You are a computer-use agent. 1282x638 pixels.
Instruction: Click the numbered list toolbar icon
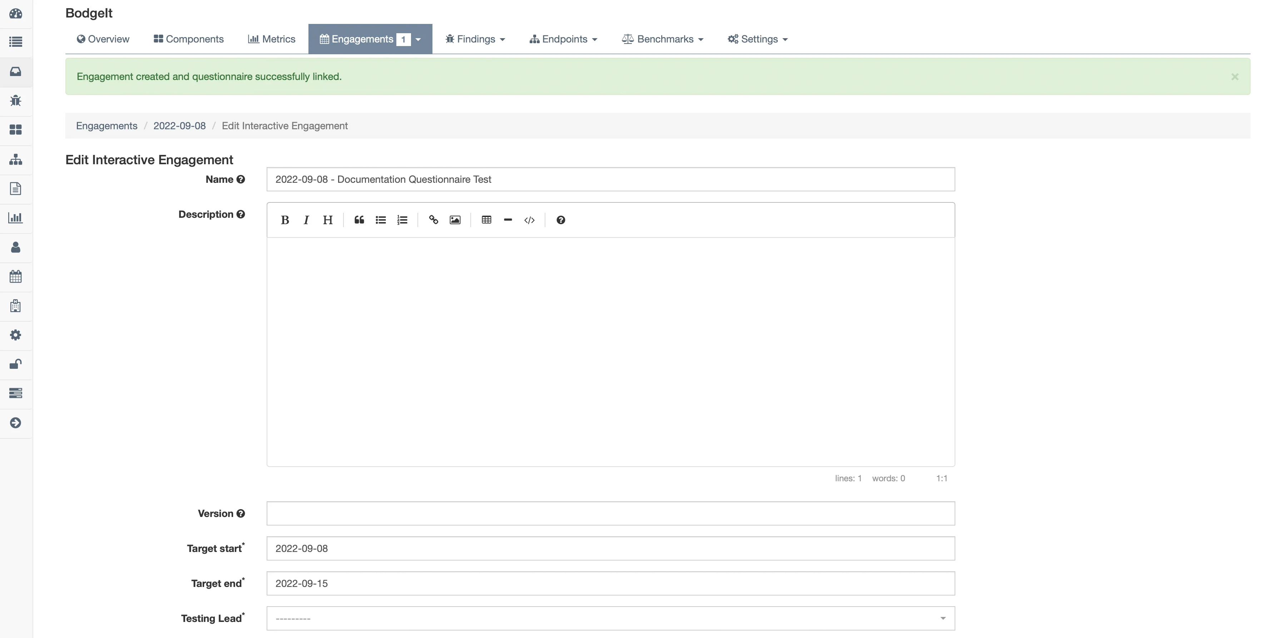point(402,220)
